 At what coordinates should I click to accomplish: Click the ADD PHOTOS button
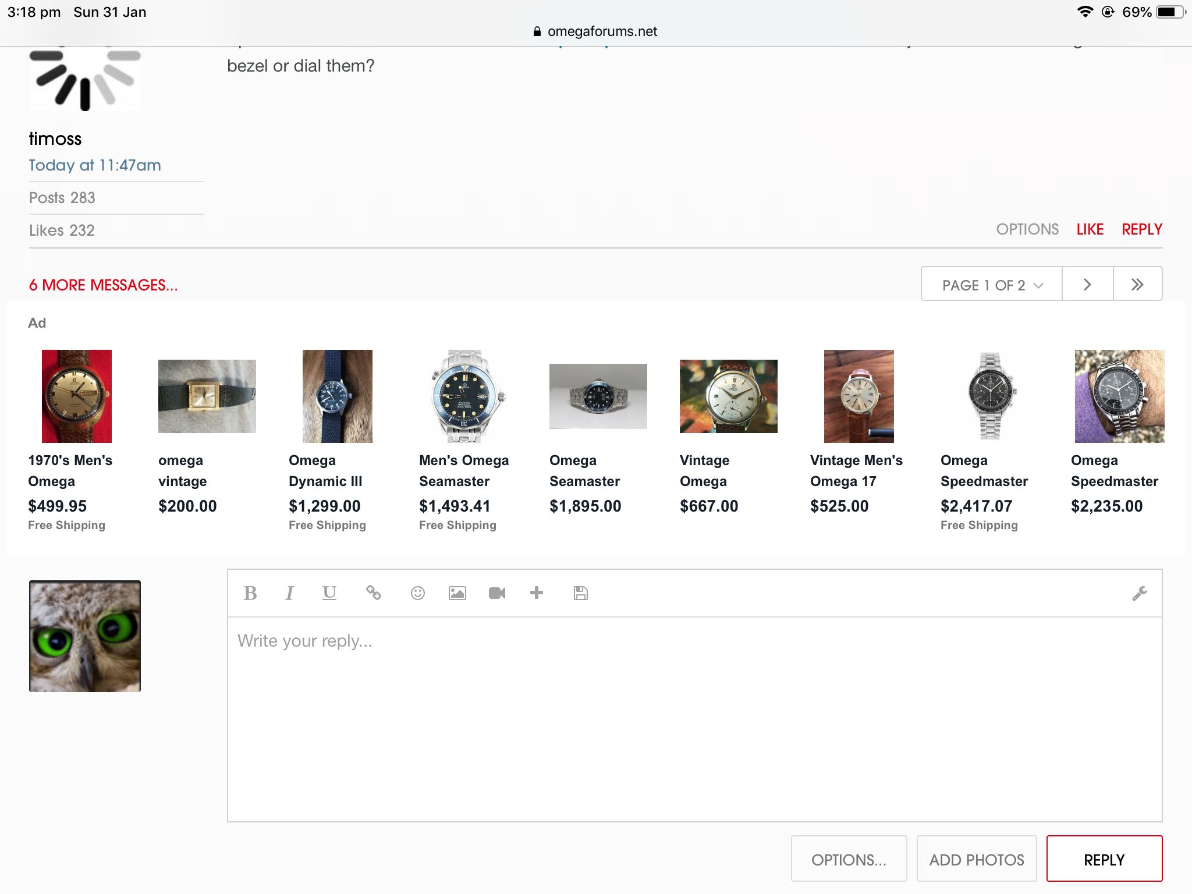pyautogui.click(x=977, y=859)
